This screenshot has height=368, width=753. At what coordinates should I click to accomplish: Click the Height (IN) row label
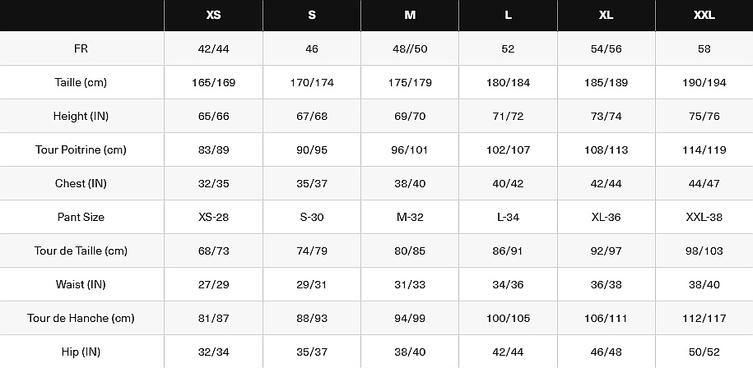tap(81, 117)
